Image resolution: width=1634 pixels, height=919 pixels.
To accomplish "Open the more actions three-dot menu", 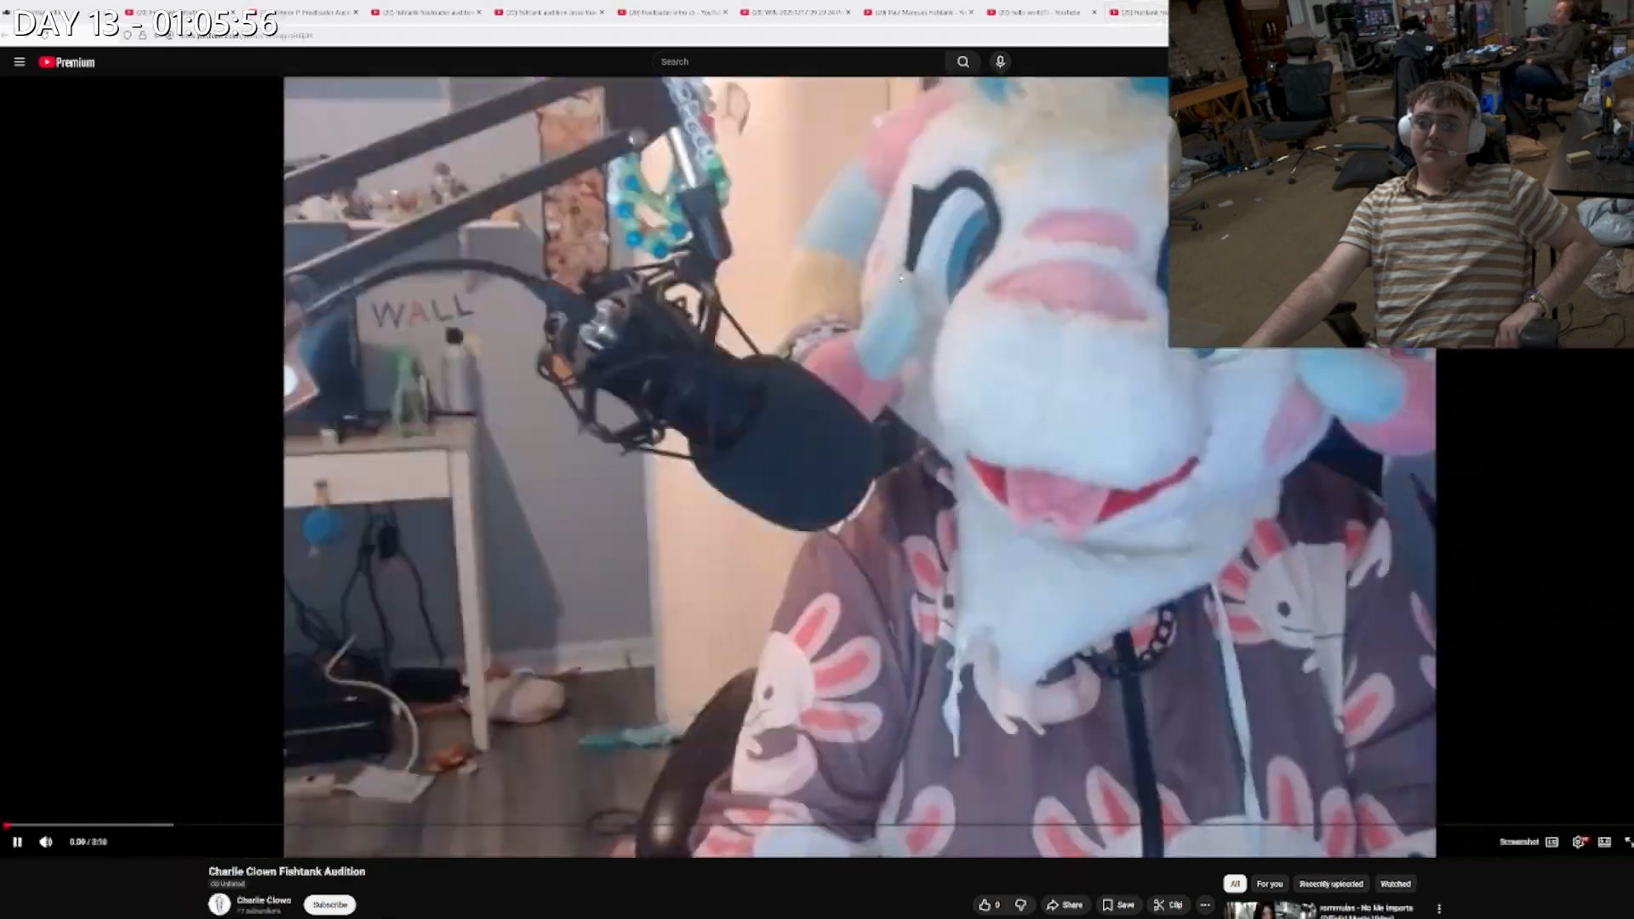I will 1204,905.
